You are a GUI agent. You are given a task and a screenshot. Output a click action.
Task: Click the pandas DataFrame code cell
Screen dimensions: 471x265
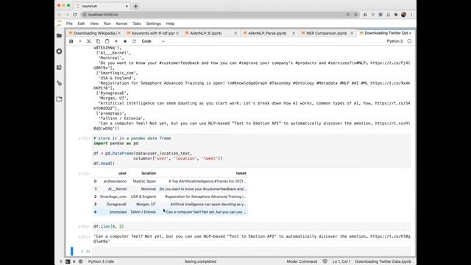(251, 150)
